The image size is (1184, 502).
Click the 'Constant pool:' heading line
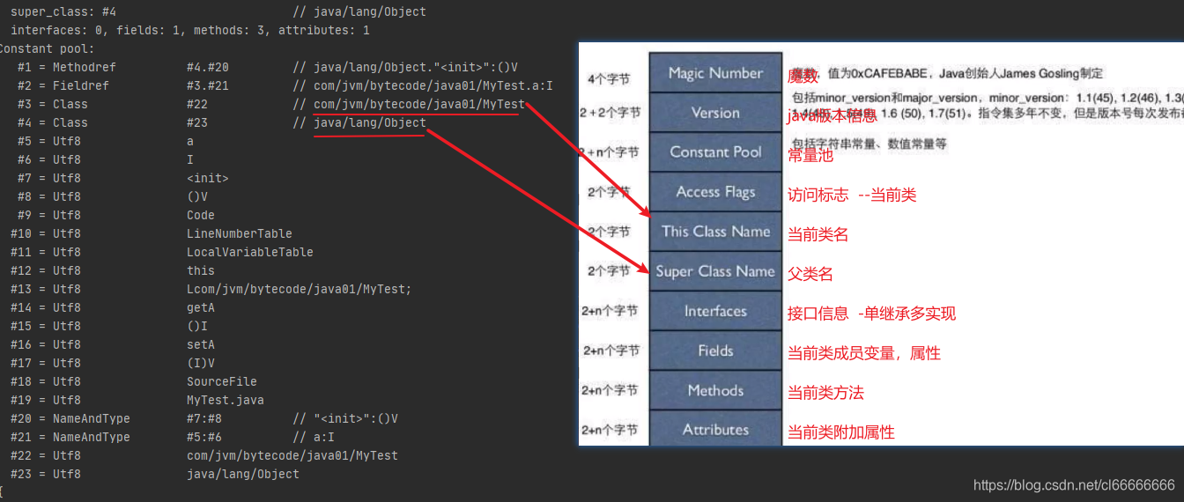[x=48, y=48]
